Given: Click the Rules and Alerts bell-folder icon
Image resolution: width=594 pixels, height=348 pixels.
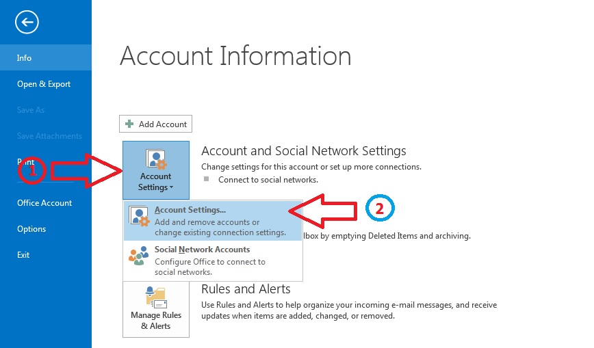Looking at the screenshot, I should pyautogui.click(x=157, y=297).
